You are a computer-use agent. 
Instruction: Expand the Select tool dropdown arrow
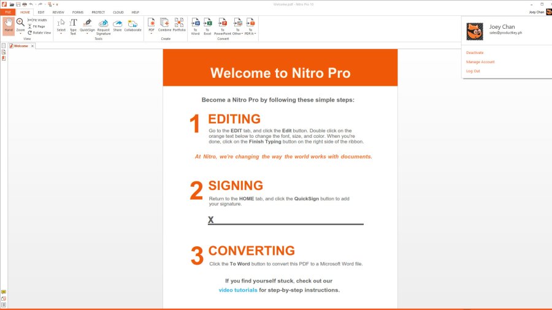tap(61, 34)
